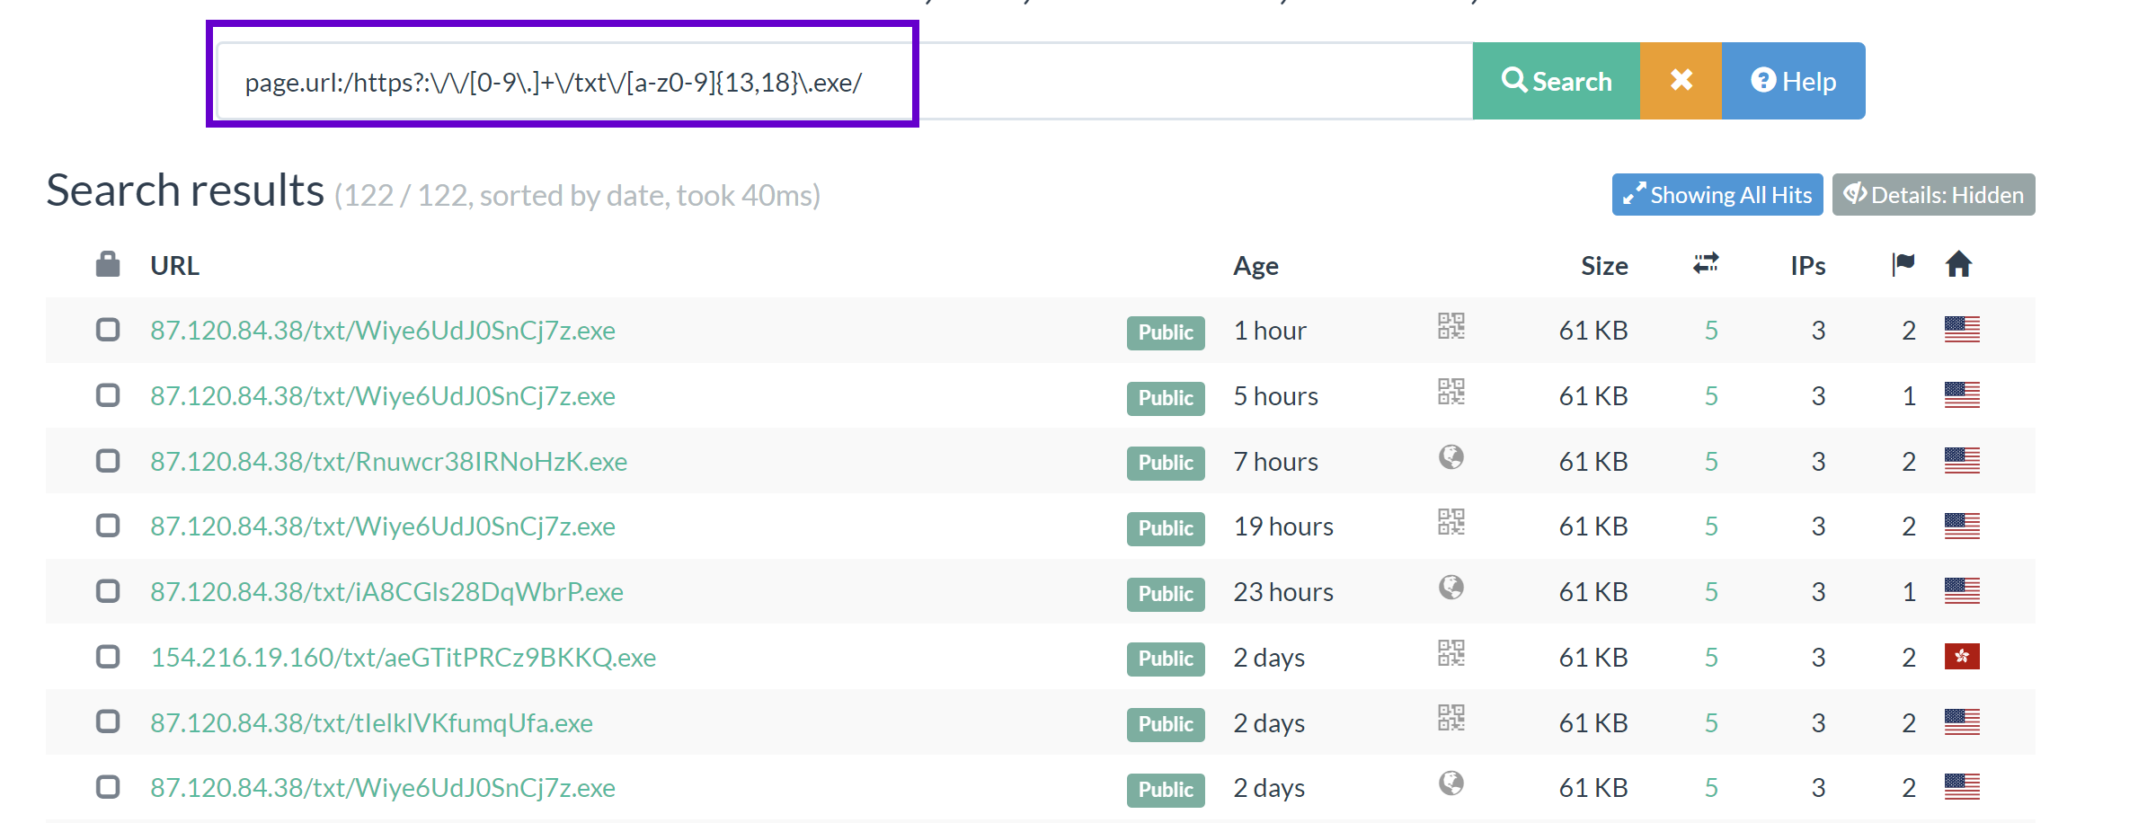
Task: Click the requests count 5 in the 7 hours row
Action: click(1711, 462)
